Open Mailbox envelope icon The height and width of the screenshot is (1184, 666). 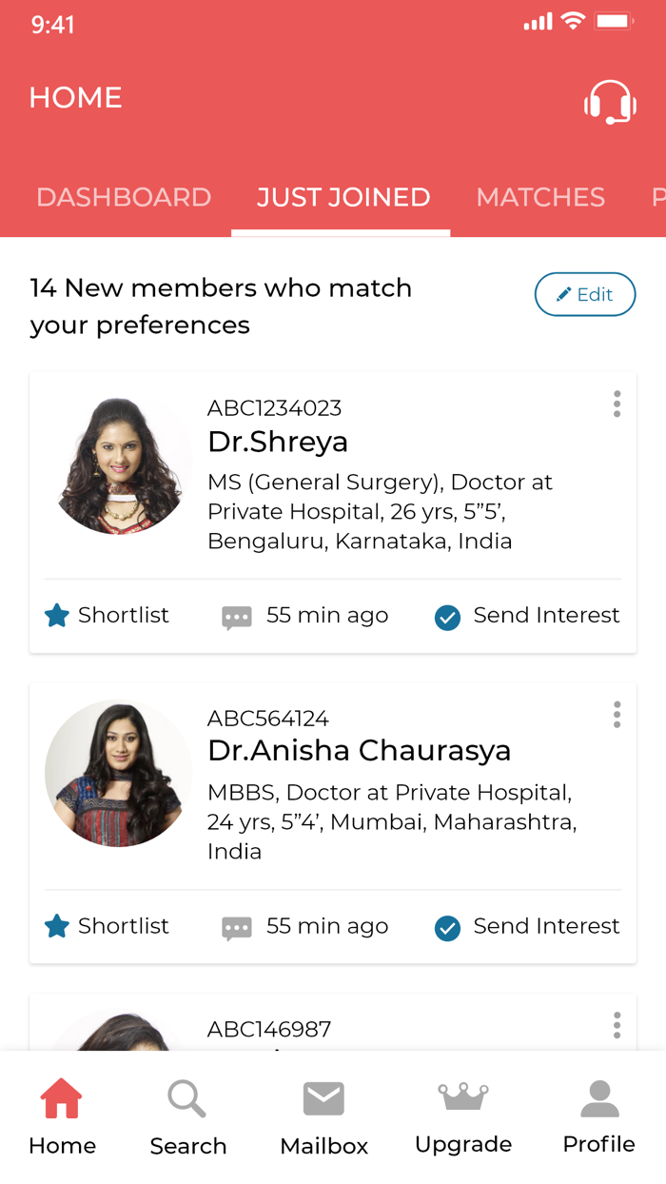tap(323, 1096)
